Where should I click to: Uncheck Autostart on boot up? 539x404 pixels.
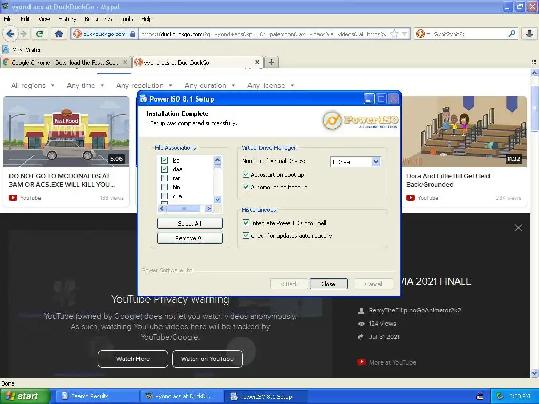click(x=246, y=175)
